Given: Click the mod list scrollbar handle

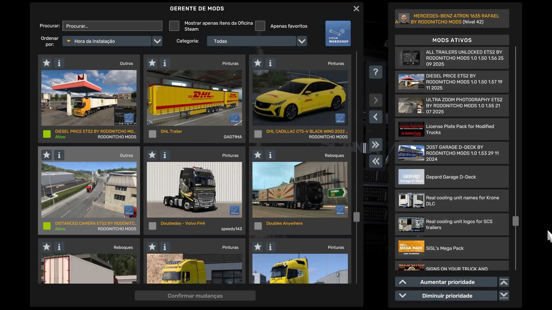Looking at the screenshot, I should click(356, 217).
